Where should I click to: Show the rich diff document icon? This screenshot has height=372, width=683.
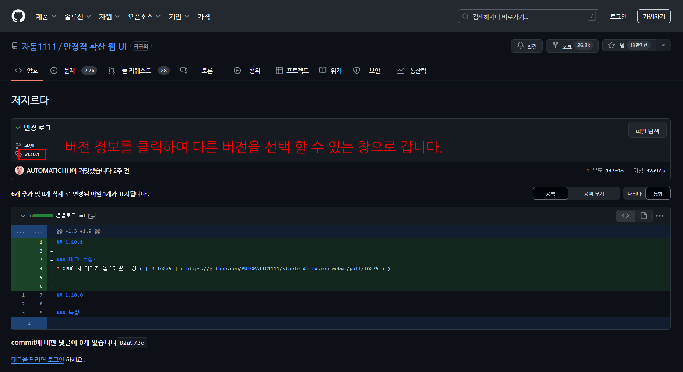tap(644, 216)
